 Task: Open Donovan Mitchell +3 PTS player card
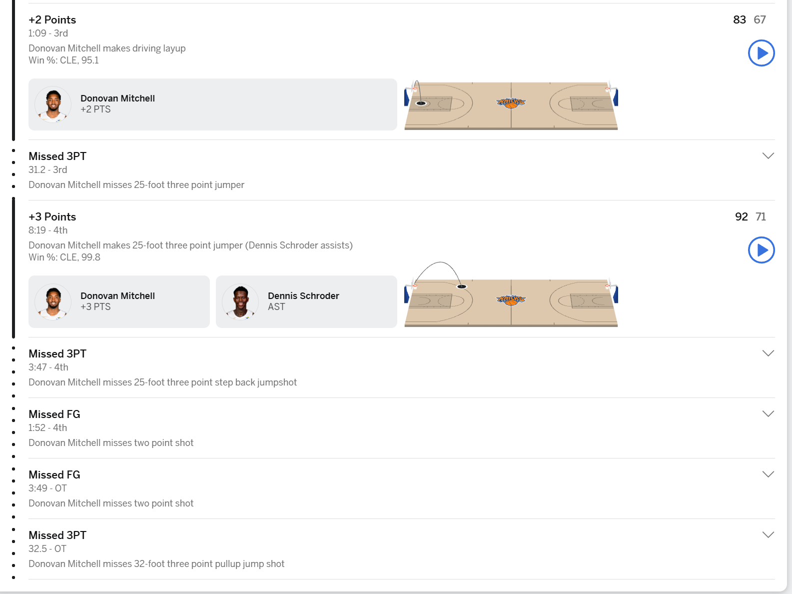(119, 301)
